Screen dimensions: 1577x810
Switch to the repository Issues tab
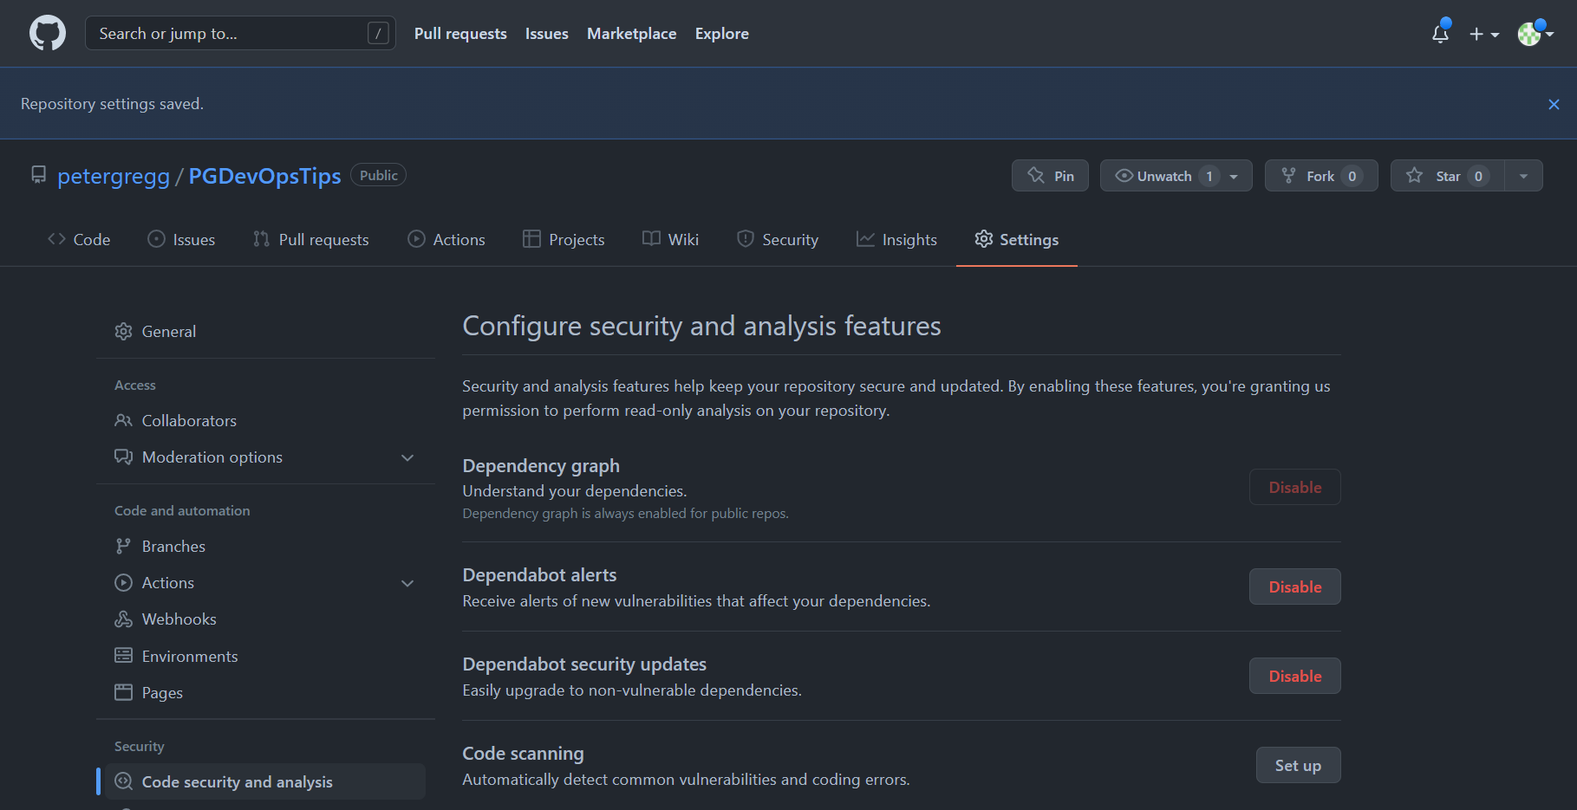(x=181, y=240)
